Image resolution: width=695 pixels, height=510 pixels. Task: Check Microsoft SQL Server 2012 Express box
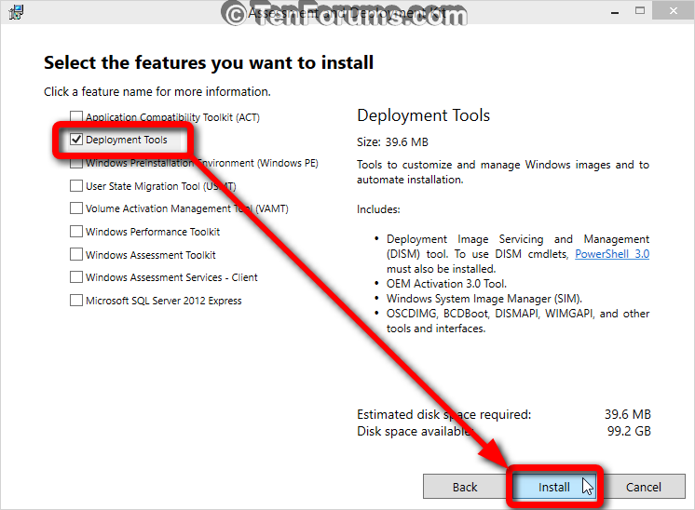(x=76, y=301)
